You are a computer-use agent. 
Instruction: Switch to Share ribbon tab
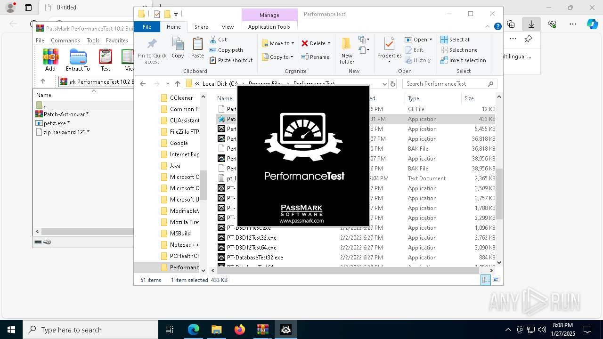[201, 27]
